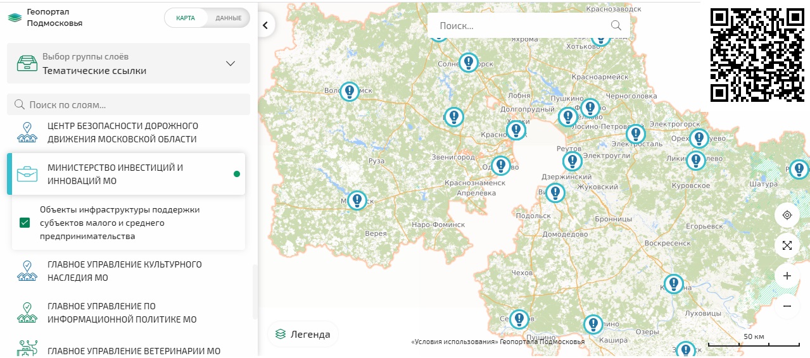
Task: Open the Легенда button
Action: pos(303,335)
